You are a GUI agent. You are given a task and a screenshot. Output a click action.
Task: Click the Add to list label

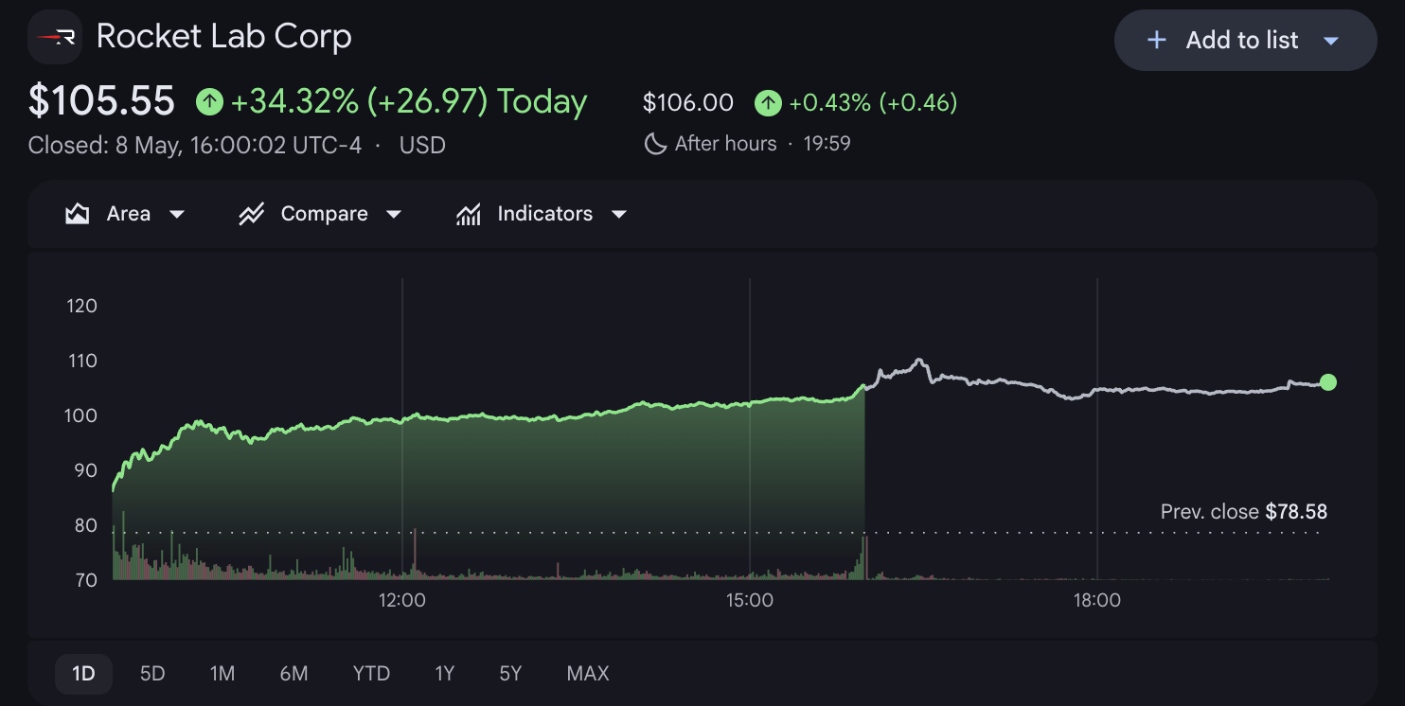[x=1242, y=40]
